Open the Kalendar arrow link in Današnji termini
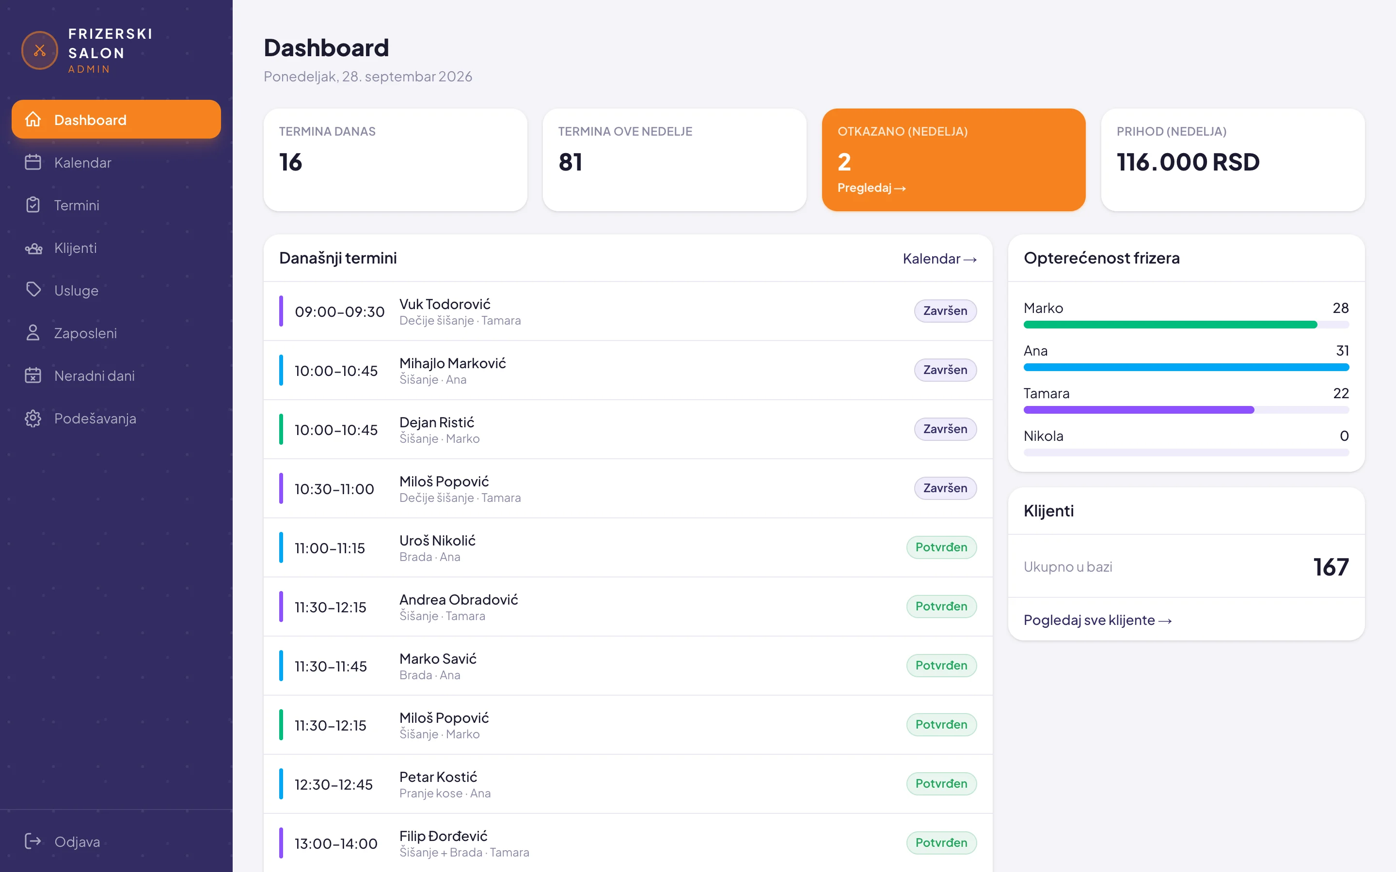Viewport: 1396px width, 872px height. 939,259
